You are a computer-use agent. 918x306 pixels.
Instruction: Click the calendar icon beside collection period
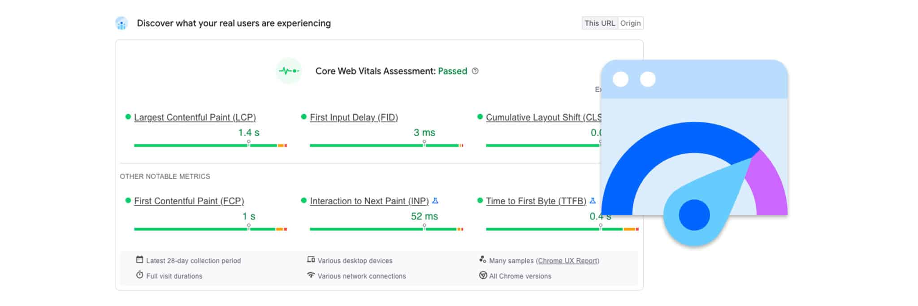140,260
